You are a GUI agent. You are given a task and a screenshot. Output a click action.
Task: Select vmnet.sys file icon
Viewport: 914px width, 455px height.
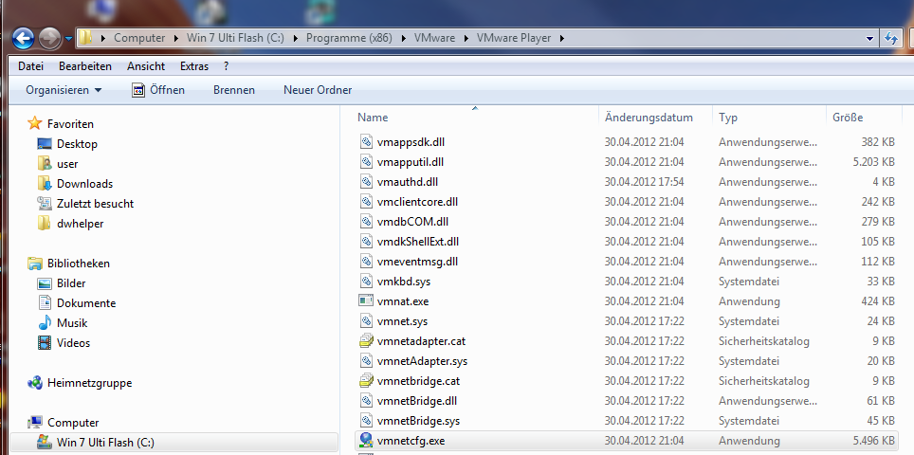point(365,321)
